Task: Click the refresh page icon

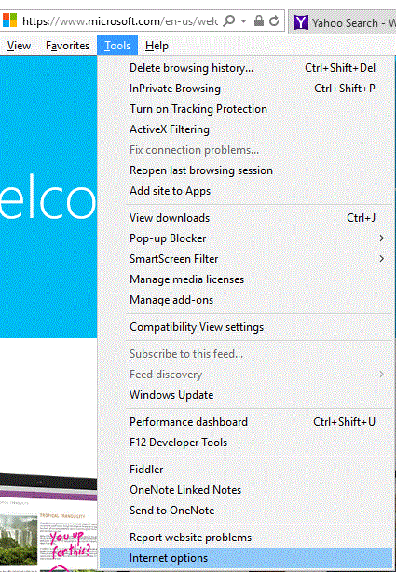Action: pyautogui.click(x=274, y=21)
